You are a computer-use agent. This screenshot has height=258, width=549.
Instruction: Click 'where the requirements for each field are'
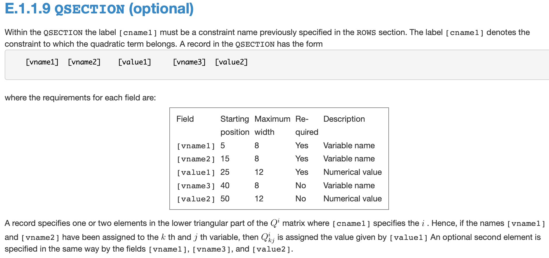coord(80,97)
